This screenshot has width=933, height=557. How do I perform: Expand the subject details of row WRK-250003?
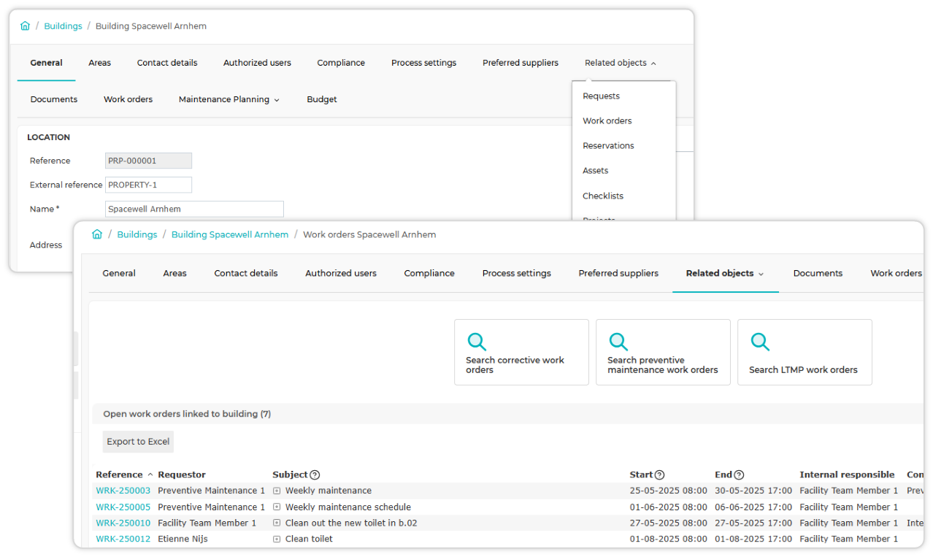[277, 491]
